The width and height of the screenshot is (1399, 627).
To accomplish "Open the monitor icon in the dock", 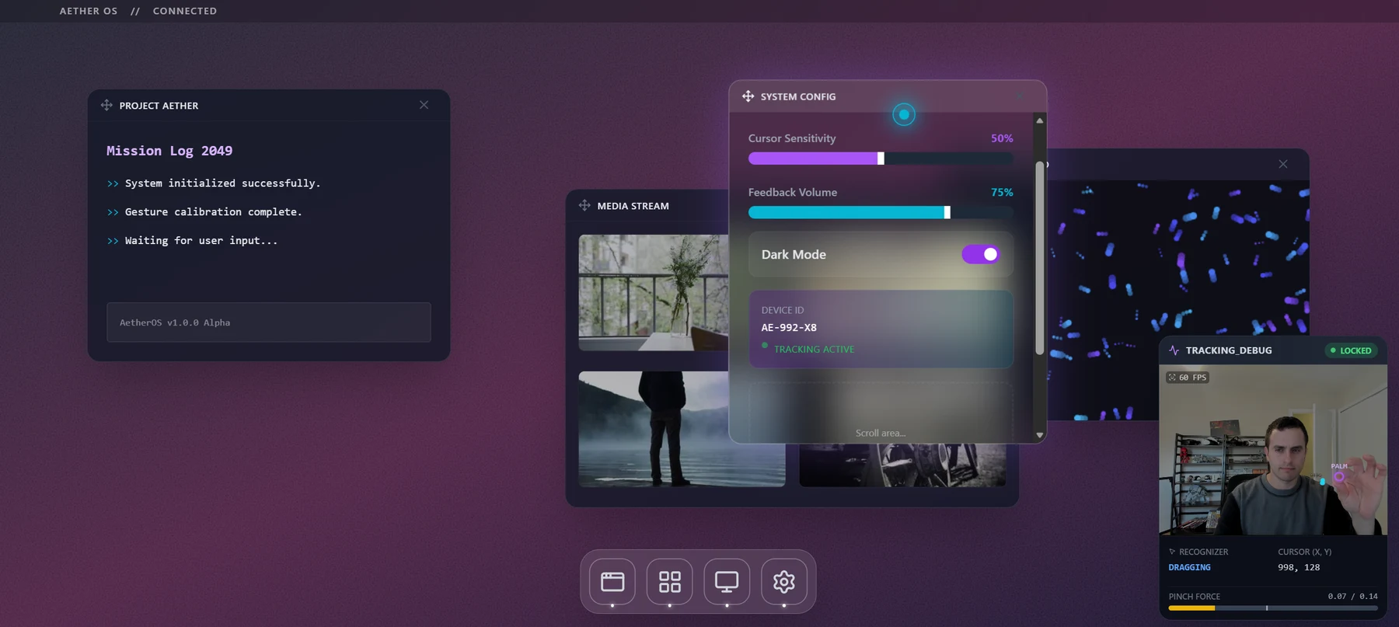I will [x=727, y=581].
